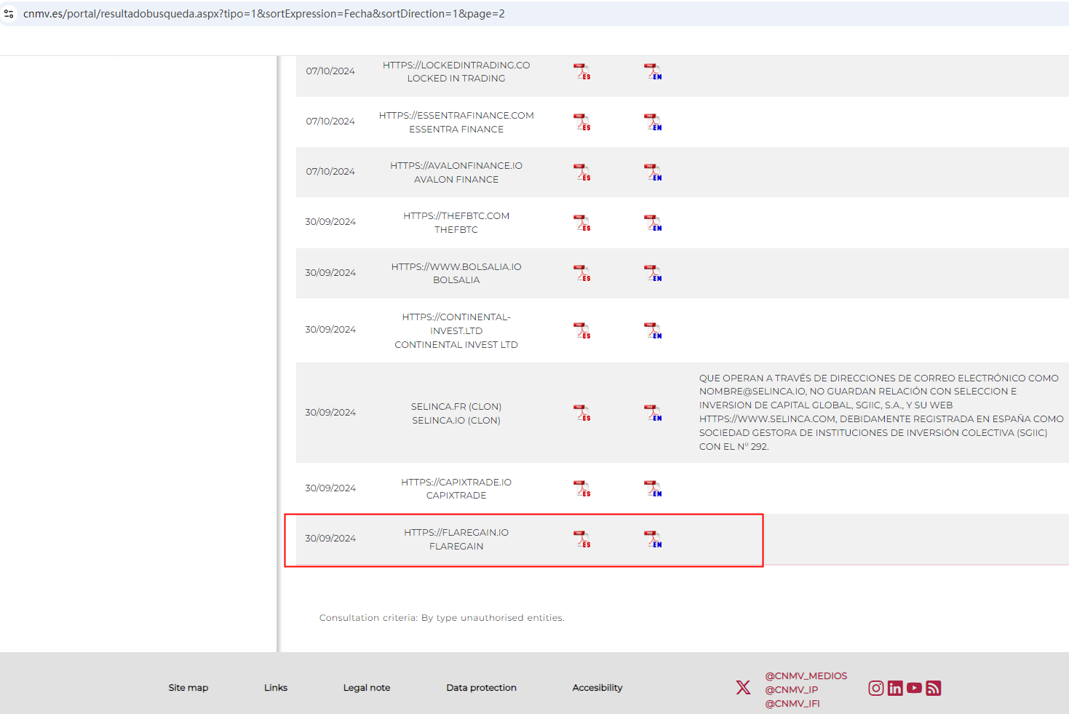Viewport: 1069px width, 714px height.
Task: Open @CNMV_IFI account link
Action: tap(792, 704)
